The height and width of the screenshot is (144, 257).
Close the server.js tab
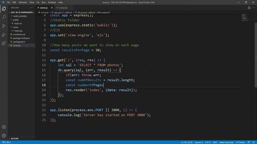tap(52, 8)
